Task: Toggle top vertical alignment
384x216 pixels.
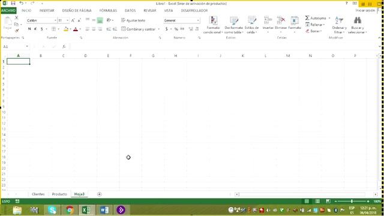Action: click(88, 20)
